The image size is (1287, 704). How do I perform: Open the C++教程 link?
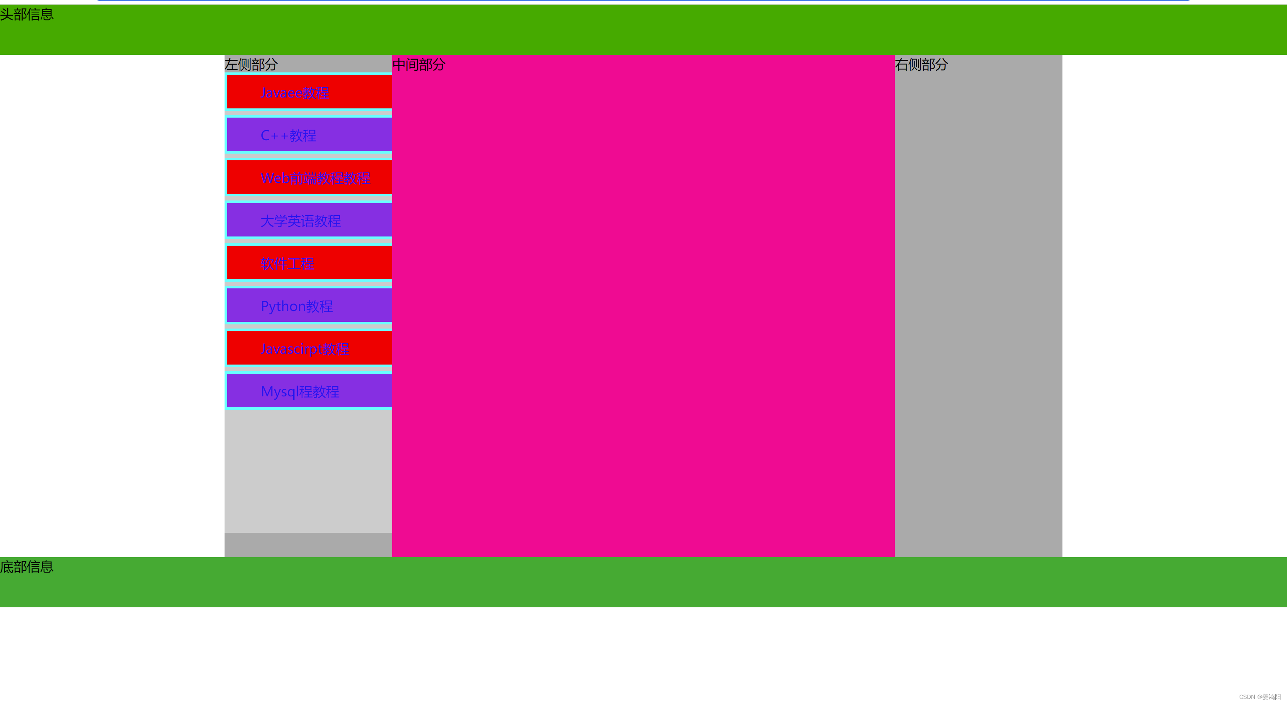coord(288,135)
